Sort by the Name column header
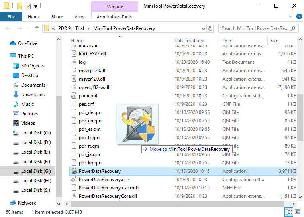This screenshot has height=217, width=304. (77, 41)
